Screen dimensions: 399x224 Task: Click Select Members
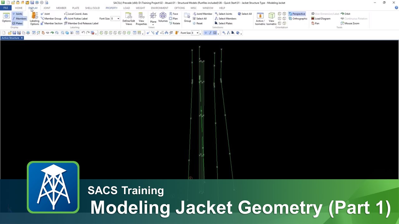coord(225,18)
